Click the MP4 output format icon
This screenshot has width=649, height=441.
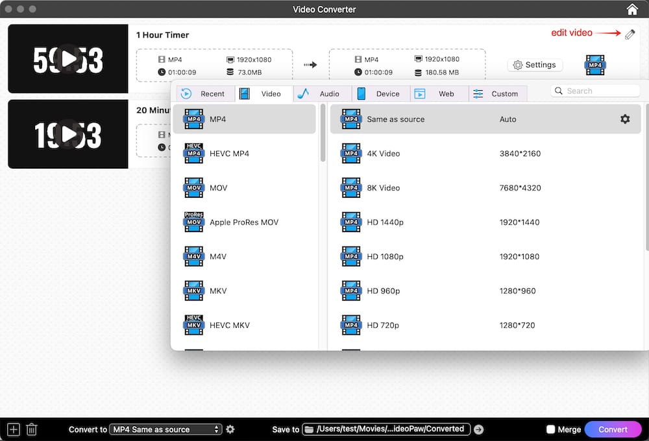pos(594,65)
